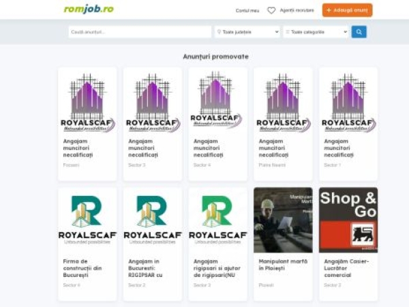
Task: Open Angajăm Casier-Lucrător comercial ad
Action: [346, 268]
